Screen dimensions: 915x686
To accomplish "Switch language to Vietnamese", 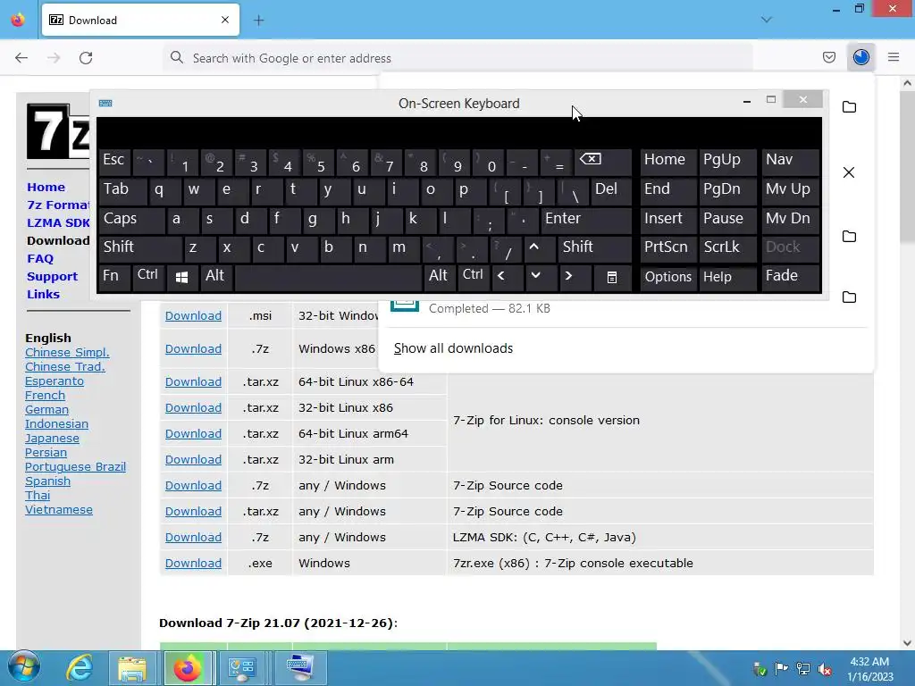I will 59,510.
